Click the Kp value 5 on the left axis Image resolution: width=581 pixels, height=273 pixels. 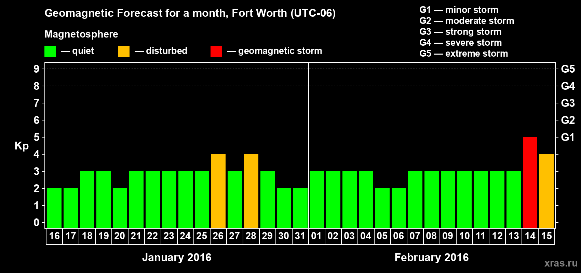point(37,137)
